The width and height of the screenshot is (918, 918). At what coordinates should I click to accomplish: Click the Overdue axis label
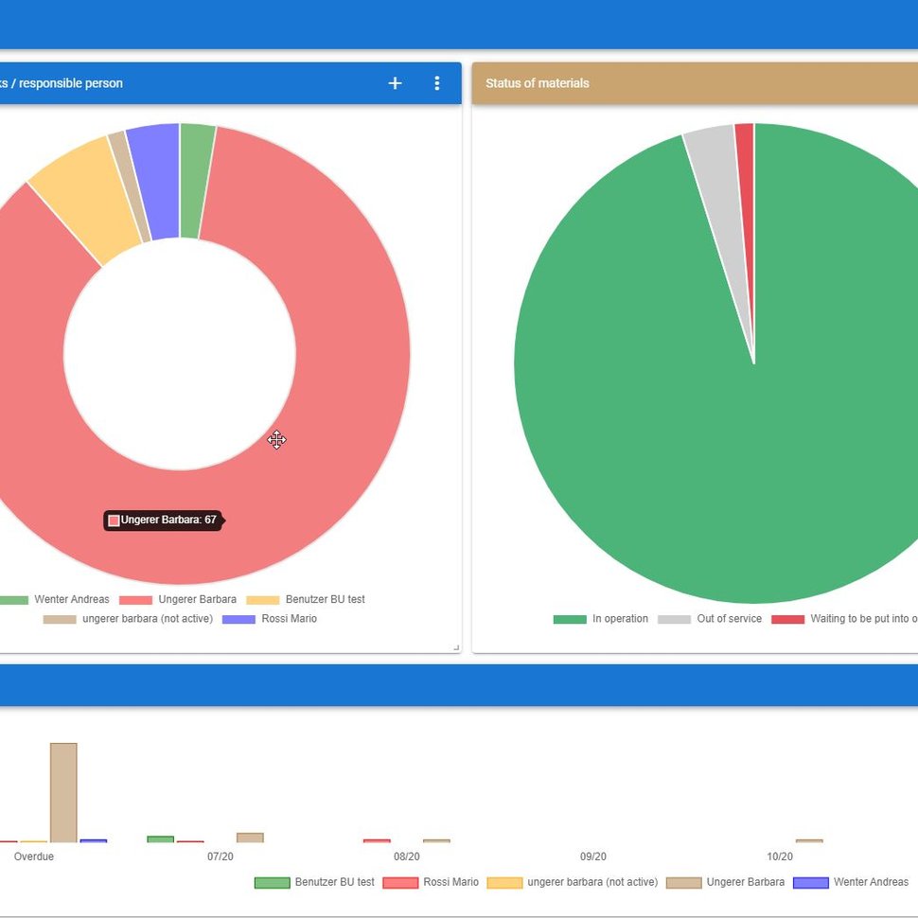point(34,856)
